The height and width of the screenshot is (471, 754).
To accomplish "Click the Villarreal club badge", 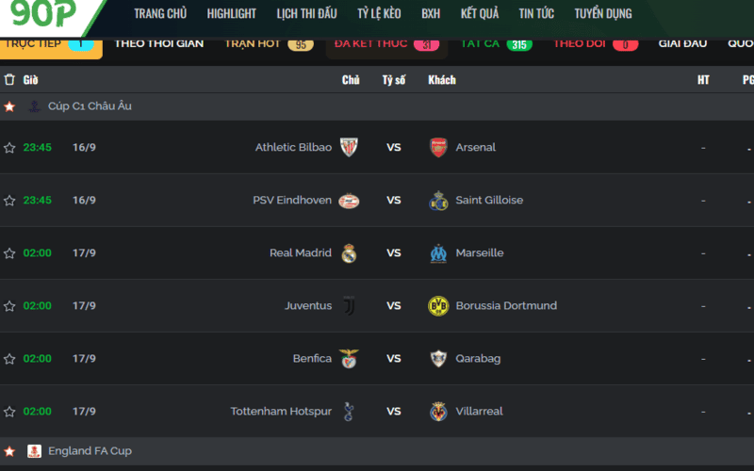I will [438, 412].
